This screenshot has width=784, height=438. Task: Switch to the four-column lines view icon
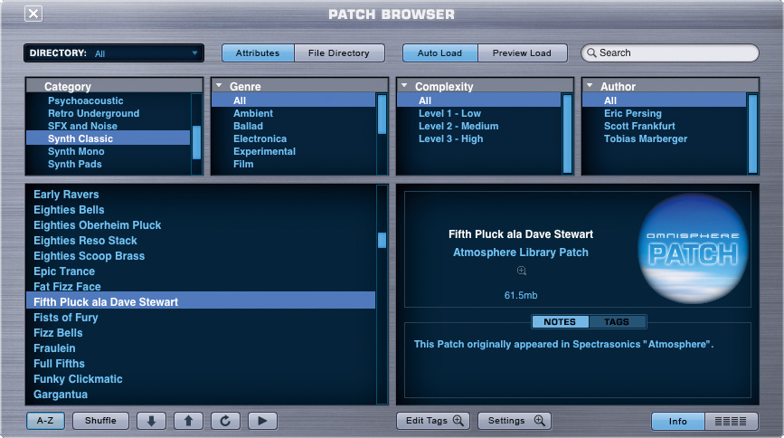pyautogui.click(x=731, y=422)
